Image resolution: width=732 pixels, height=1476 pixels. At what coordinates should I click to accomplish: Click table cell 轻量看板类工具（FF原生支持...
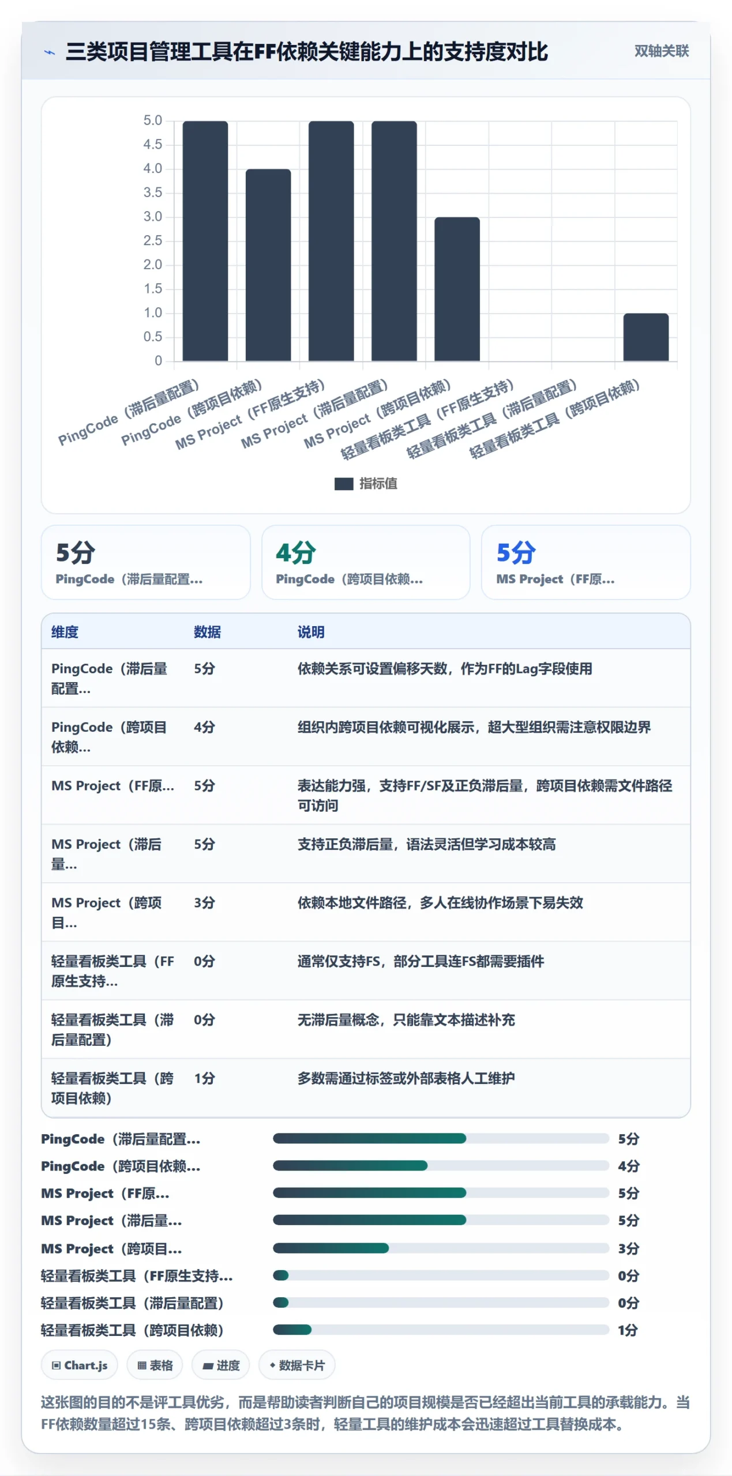[x=112, y=971]
